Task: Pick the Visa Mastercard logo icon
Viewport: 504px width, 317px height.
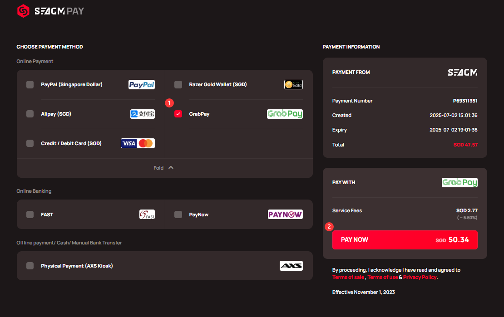Action: (138, 143)
